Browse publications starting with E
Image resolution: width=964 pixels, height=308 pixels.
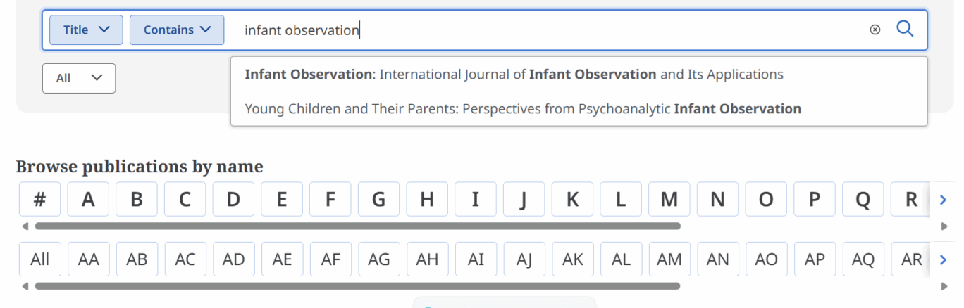282,200
